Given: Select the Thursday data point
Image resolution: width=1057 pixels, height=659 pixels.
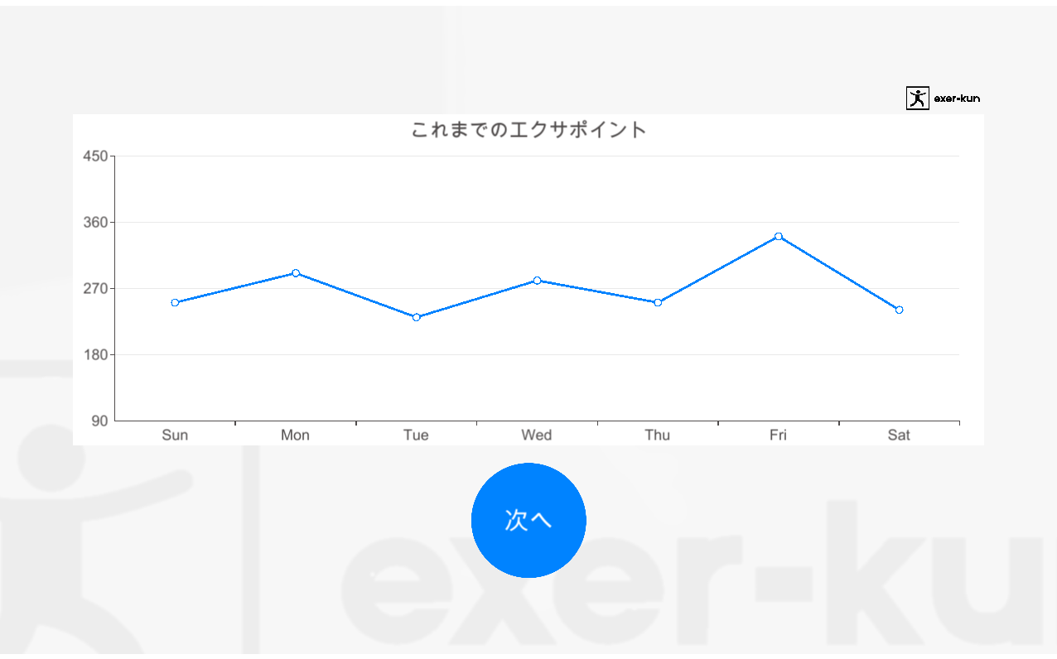Looking at the screenshot, I should point(658,302).
